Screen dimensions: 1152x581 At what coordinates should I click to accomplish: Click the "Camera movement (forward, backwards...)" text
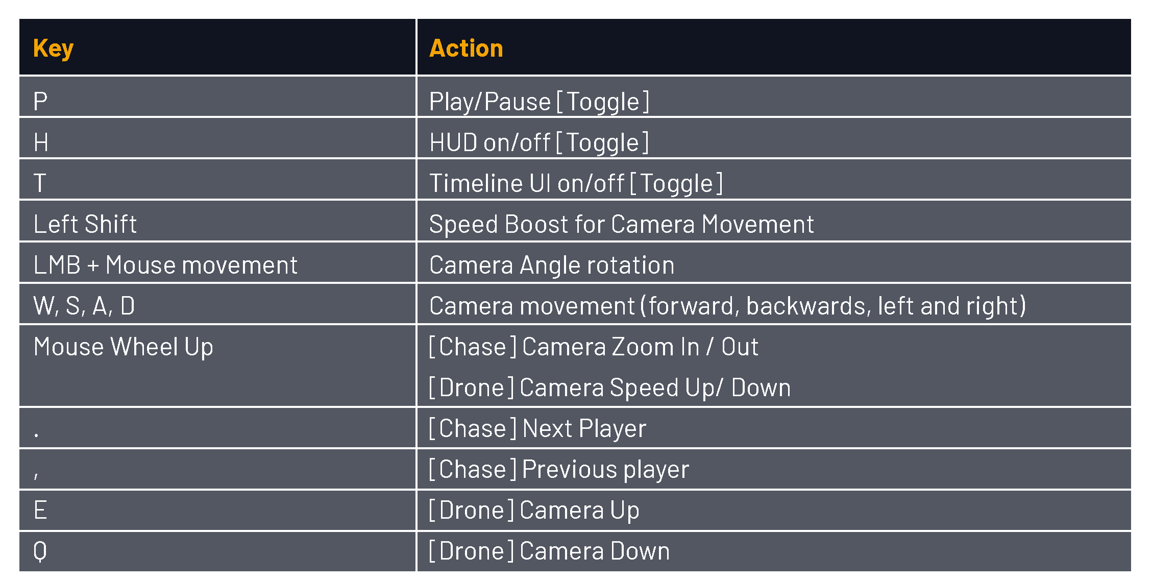[x=727, y=306]
